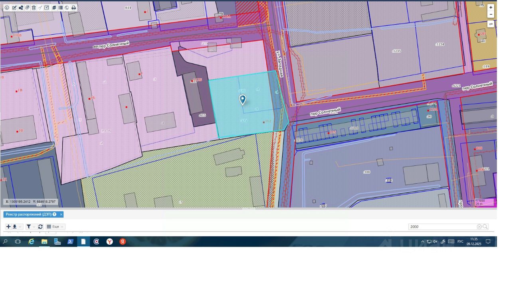
Task: Open PowerShell from taskbar
Action: [70, 242]
